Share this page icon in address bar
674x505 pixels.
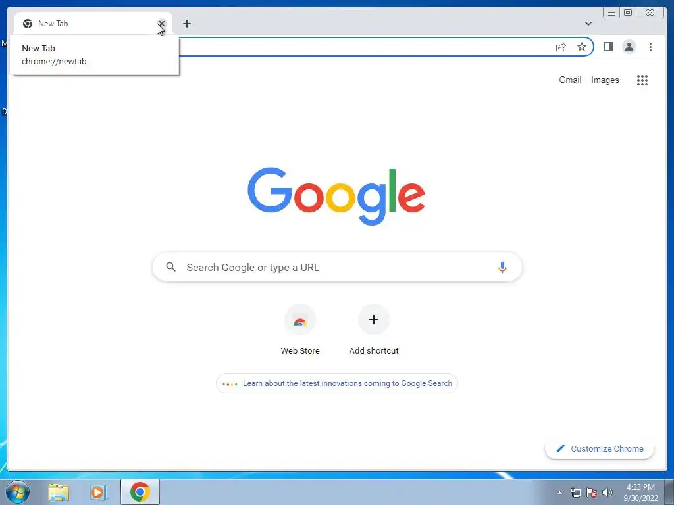[x=561, y=47]
